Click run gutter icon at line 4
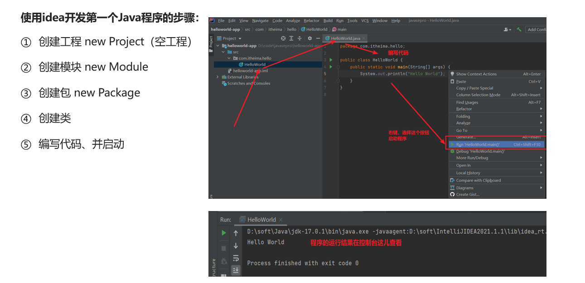The height and width of the screenshot is (283, 585). (x=331, y=67)
